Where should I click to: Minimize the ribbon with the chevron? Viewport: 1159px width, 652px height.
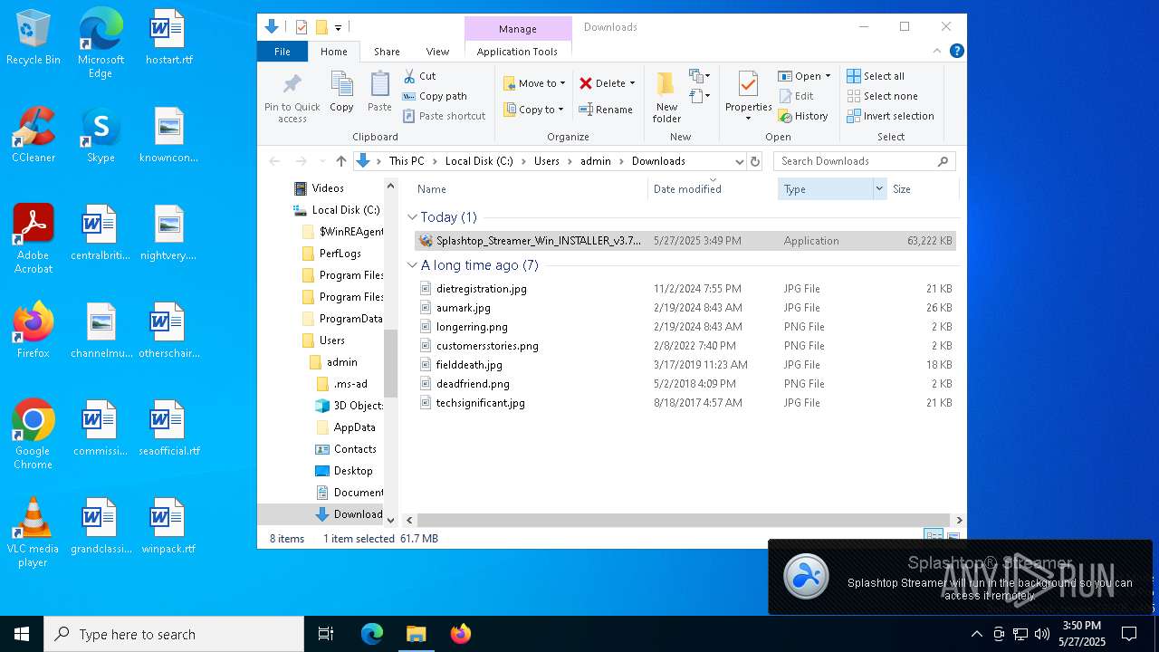tap(937, 51)
